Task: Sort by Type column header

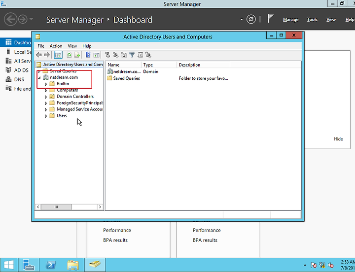Action: click(x=159, y=65)
